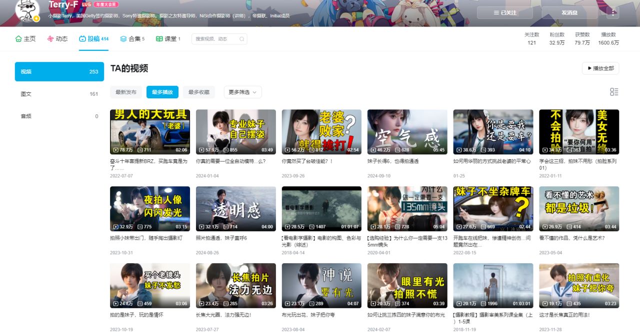The image size is (640, 336).
Task: Open the 男人的大玩具 video thumbnail
Action: (150, 132)
